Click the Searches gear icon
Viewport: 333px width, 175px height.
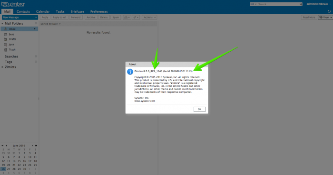(x=36, y=56)
